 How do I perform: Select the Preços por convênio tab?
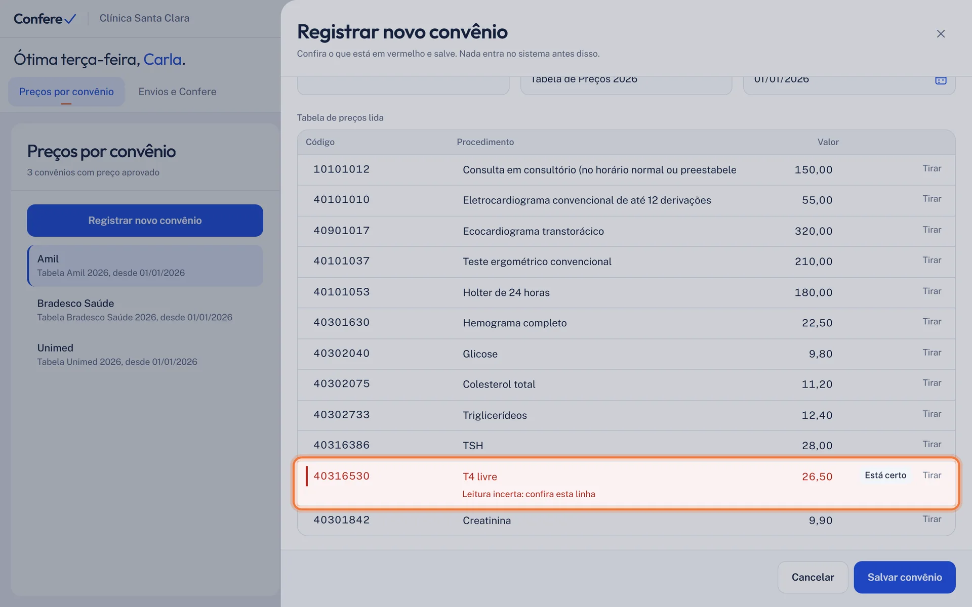(66, 92)
